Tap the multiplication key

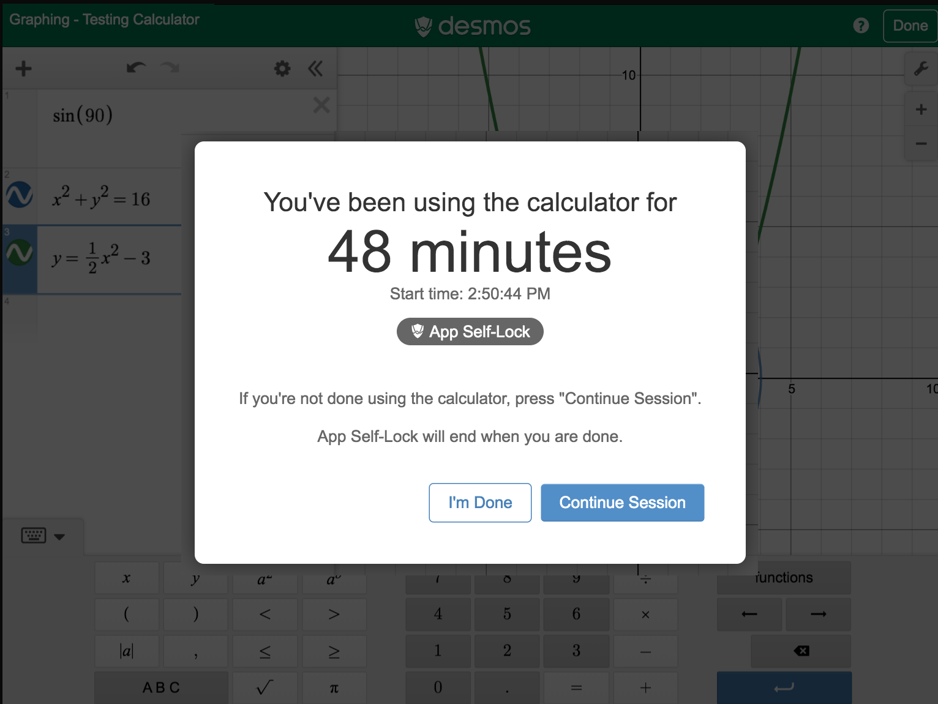[645, 614]
